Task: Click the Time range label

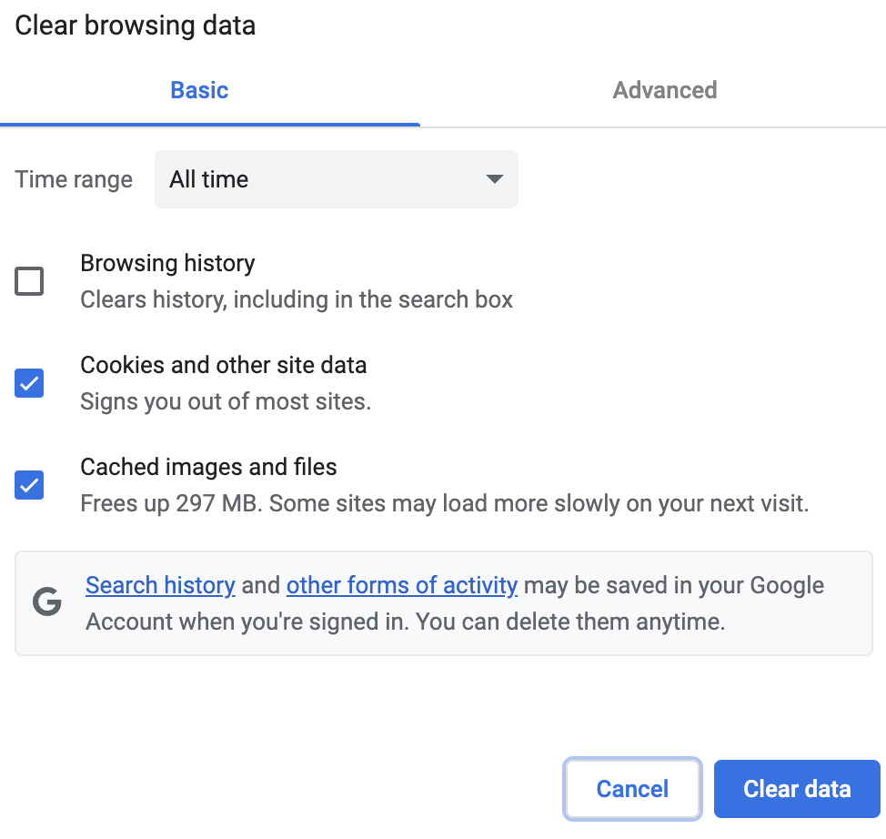Action: click(74, 179)
